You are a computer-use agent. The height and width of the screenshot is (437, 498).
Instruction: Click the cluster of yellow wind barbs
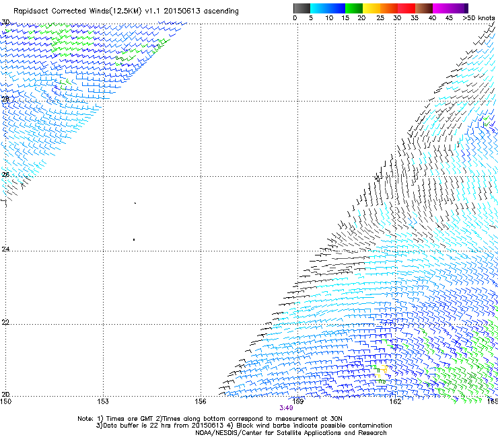tap(381, 372)
